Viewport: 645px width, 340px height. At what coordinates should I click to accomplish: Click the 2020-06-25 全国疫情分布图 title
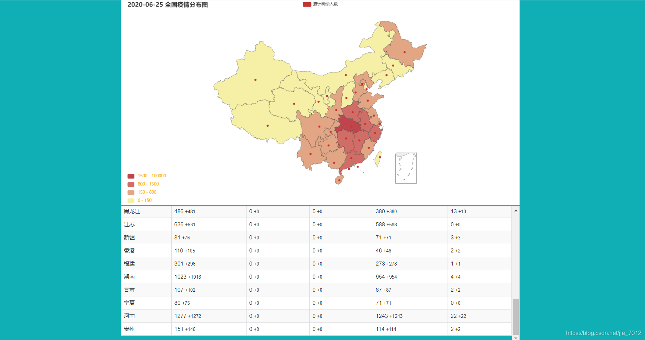tap(168, 5)
